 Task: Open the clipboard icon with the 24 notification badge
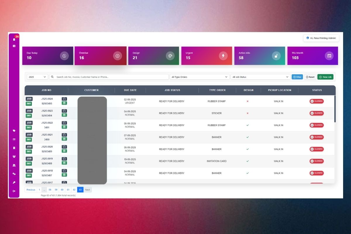pyautogui.click(x=14, y=39)
